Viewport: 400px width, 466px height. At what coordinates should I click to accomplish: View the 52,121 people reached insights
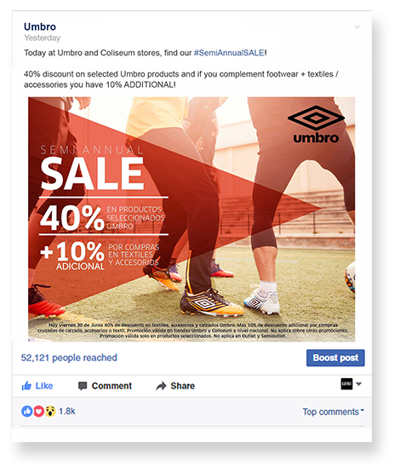point(69,358)
